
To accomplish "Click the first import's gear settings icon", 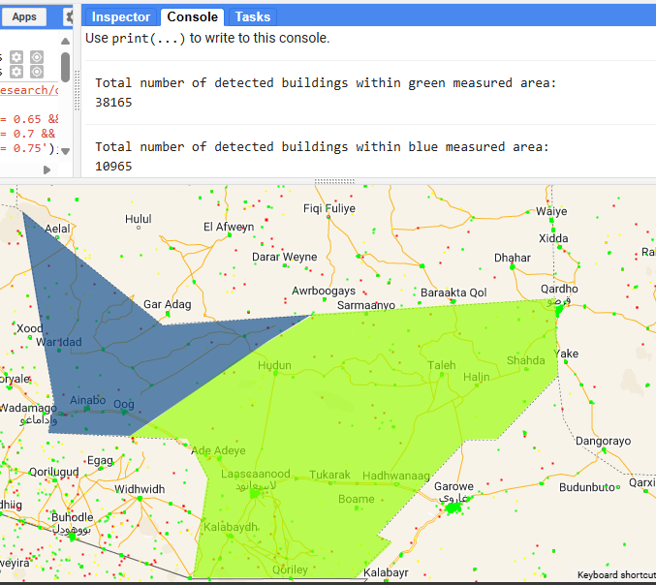I will click(16, 57).
